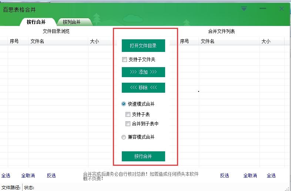Click the 状态: status bar label

click(x=29, y=187)
